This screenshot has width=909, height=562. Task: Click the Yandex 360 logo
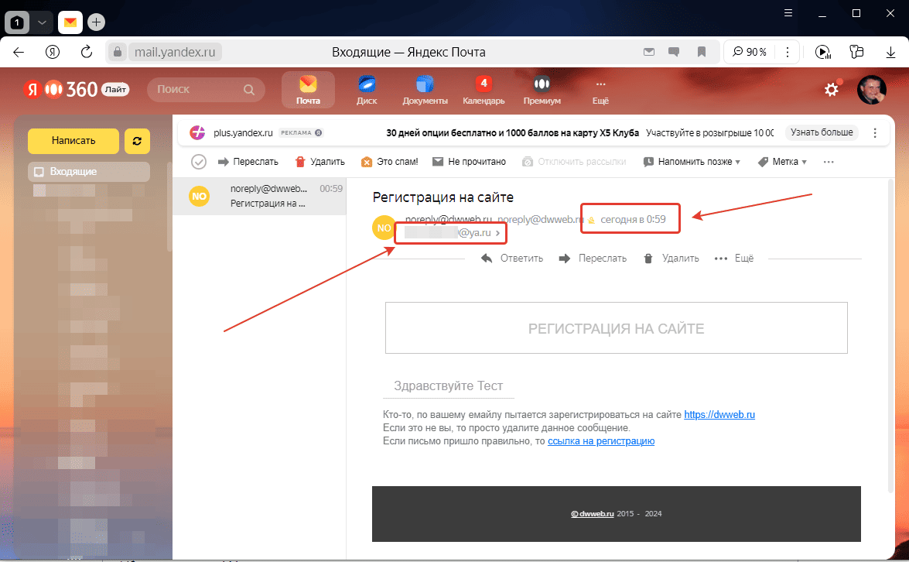tap(76, 89)
